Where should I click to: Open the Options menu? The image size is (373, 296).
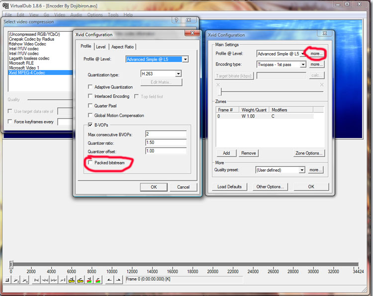(95, 15)
